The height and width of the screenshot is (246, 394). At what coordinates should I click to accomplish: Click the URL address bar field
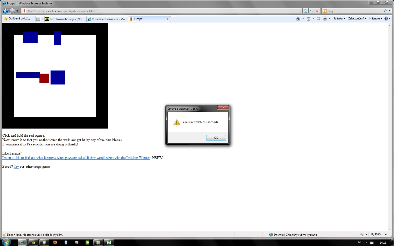point(161,11)
